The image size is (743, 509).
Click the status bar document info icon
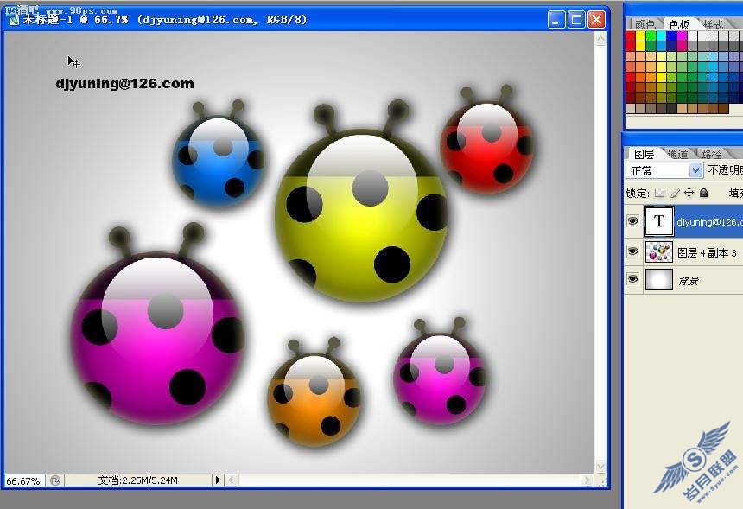coord(55,480)
